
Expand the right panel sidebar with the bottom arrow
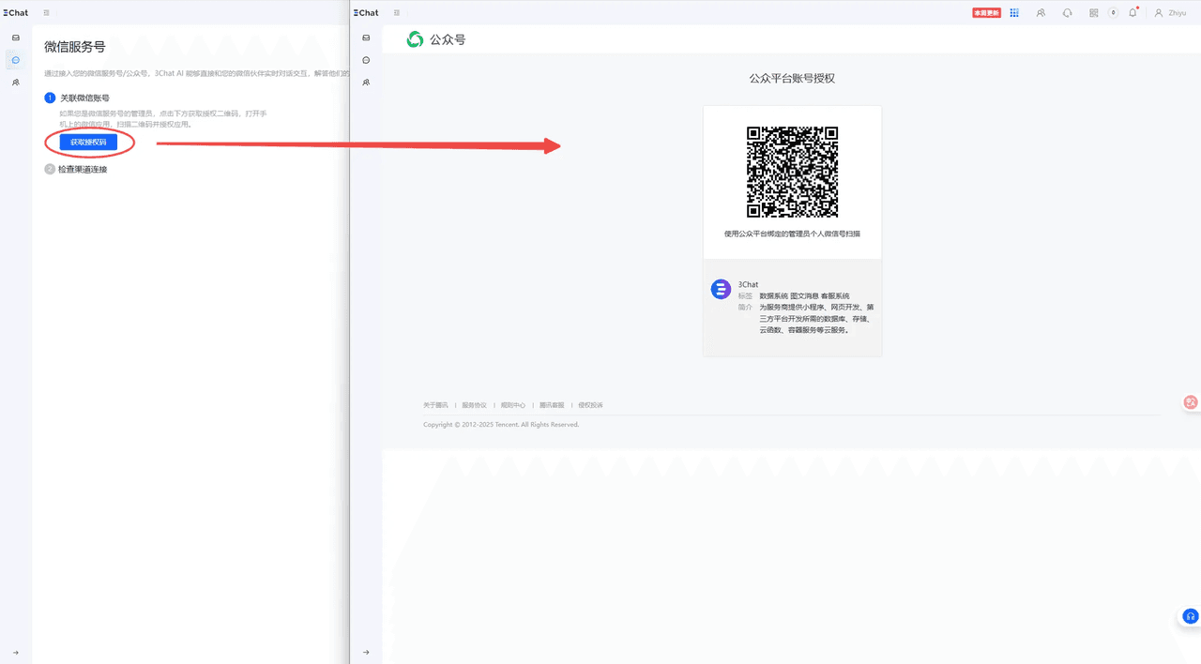pos(366,652)
